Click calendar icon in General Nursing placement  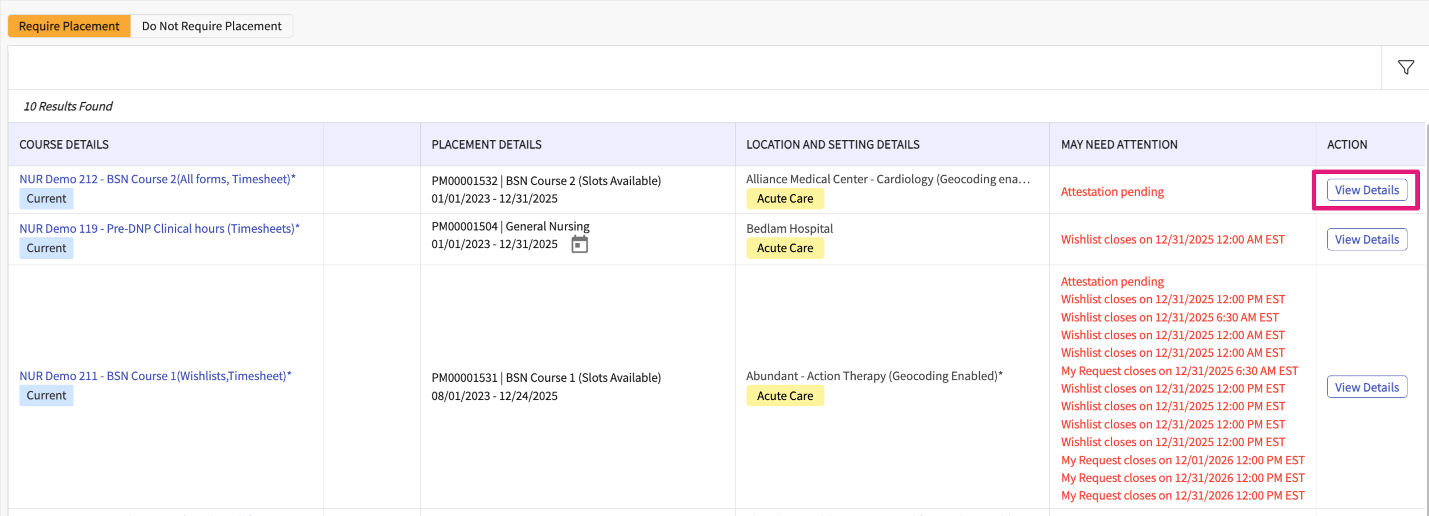click(x=579, y=245)
